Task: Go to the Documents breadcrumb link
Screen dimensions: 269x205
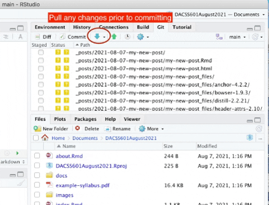Action: [x=85, y=138]
